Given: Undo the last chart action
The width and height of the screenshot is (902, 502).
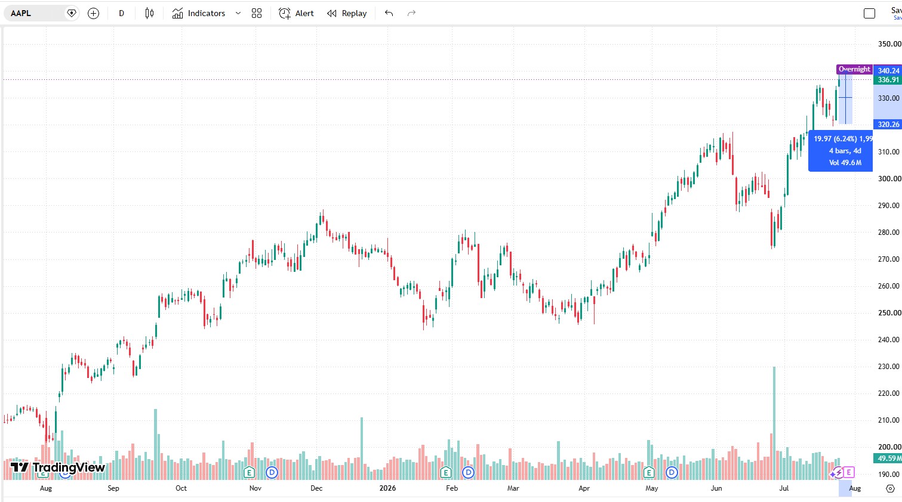Looking at the screenshot, I should tap(389, 13).
